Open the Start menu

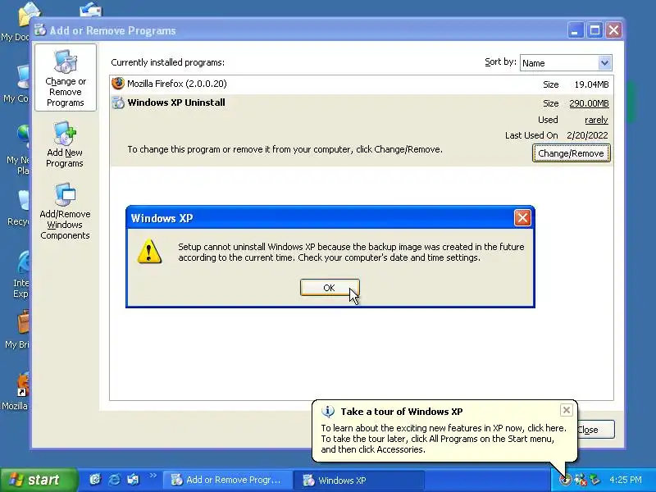(39, 480)
